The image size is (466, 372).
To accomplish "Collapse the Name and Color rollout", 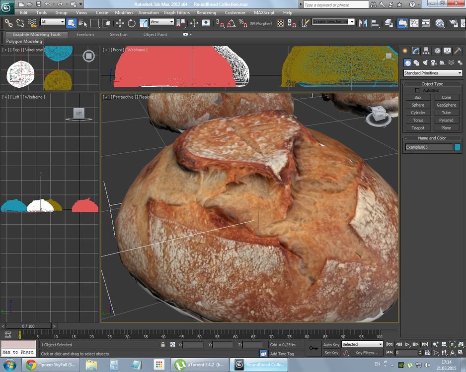I will pyautogui.click(x=432, y=138).
